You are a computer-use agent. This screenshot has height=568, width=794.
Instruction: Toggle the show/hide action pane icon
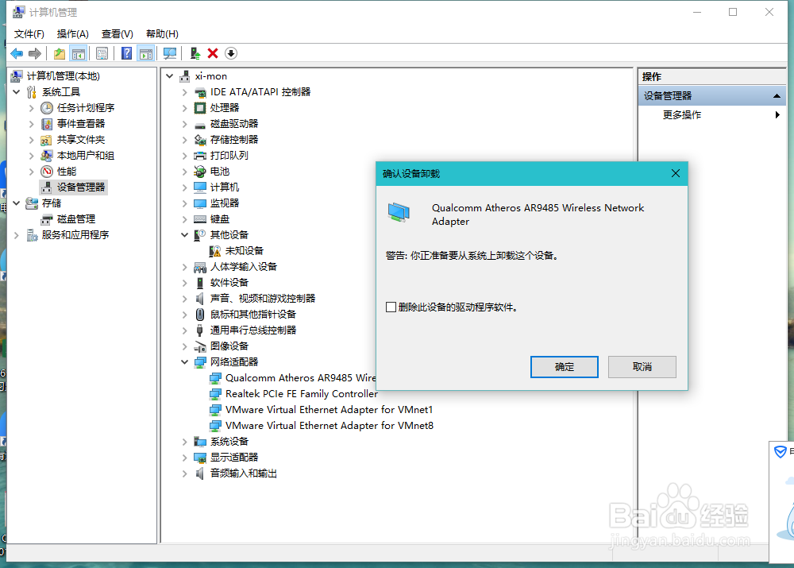click(146, 53)
